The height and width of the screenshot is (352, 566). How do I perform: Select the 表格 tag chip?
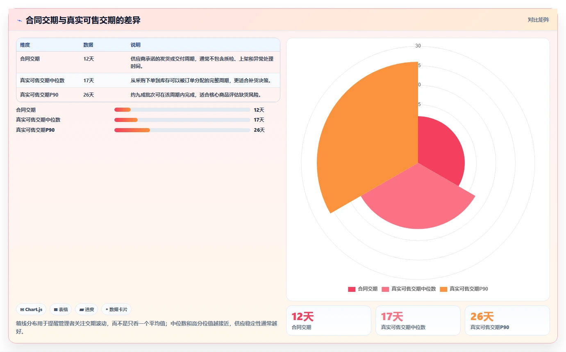[x=61, y=309]
